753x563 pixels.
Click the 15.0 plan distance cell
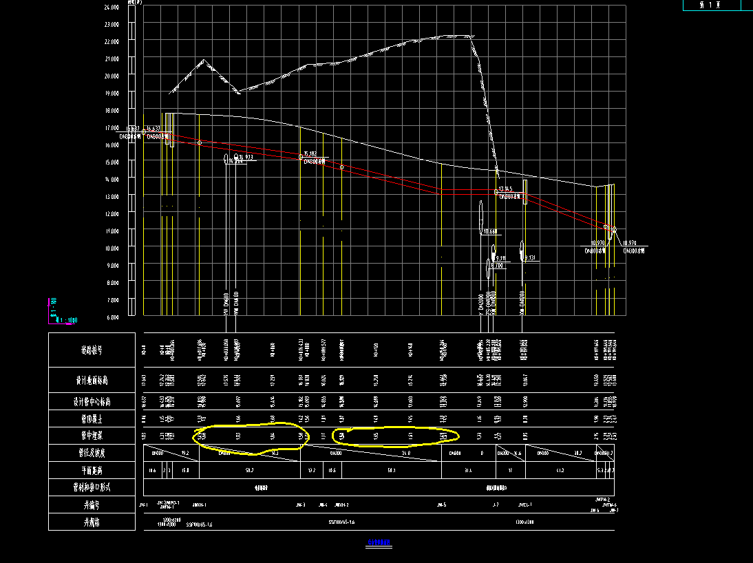click(x=185, y=470)
